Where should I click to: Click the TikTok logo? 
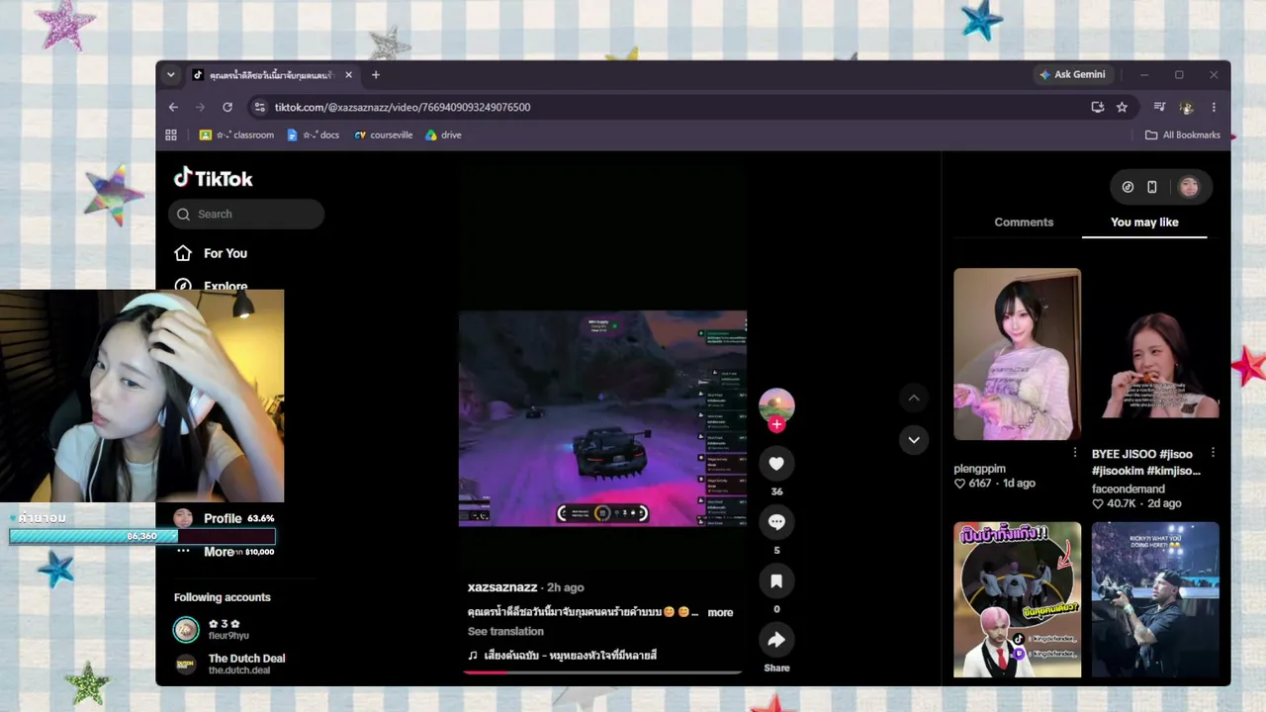click(214, 178)
